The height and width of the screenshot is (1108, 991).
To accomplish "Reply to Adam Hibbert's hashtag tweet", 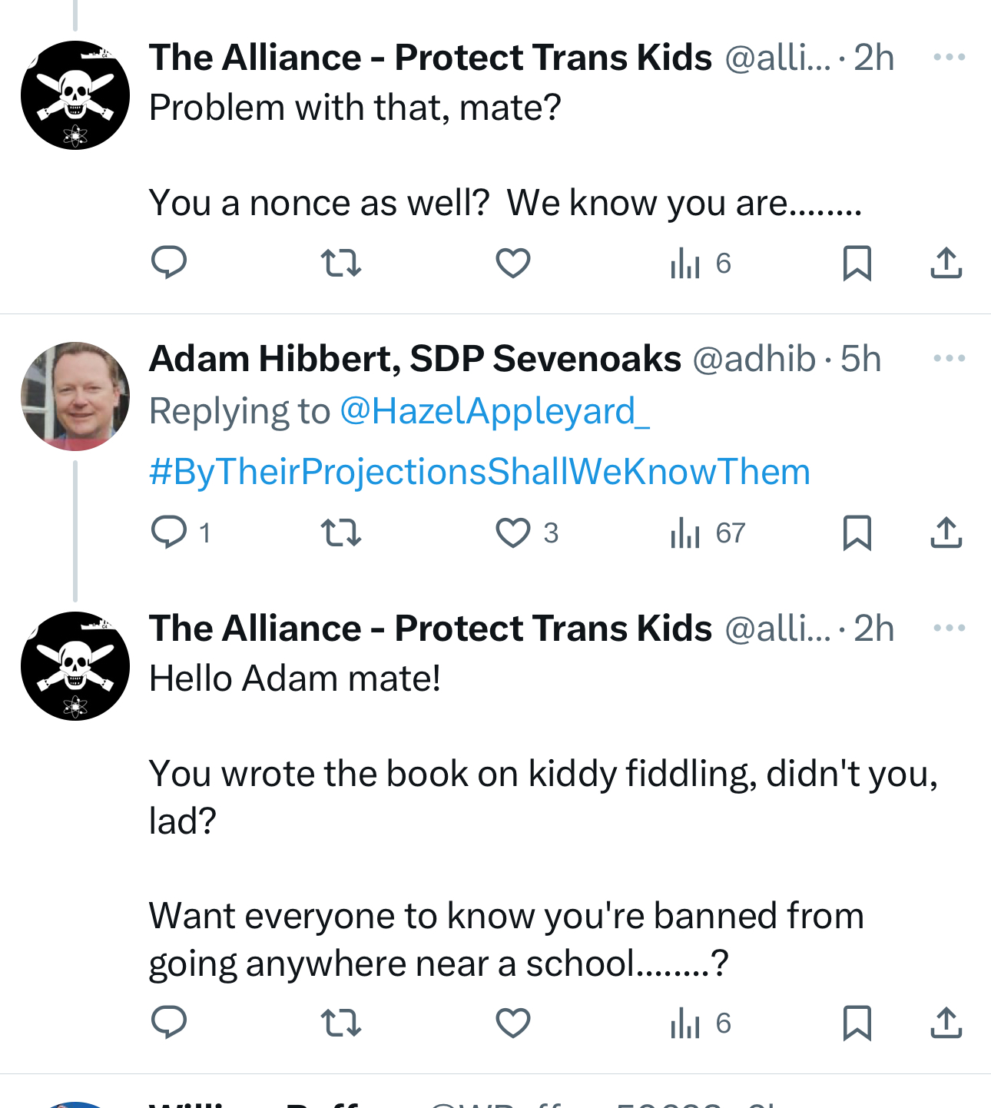I will [x=170, y=532].
